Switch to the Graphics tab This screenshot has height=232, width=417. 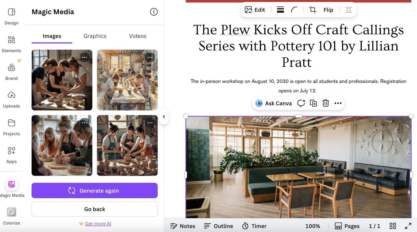95,36
